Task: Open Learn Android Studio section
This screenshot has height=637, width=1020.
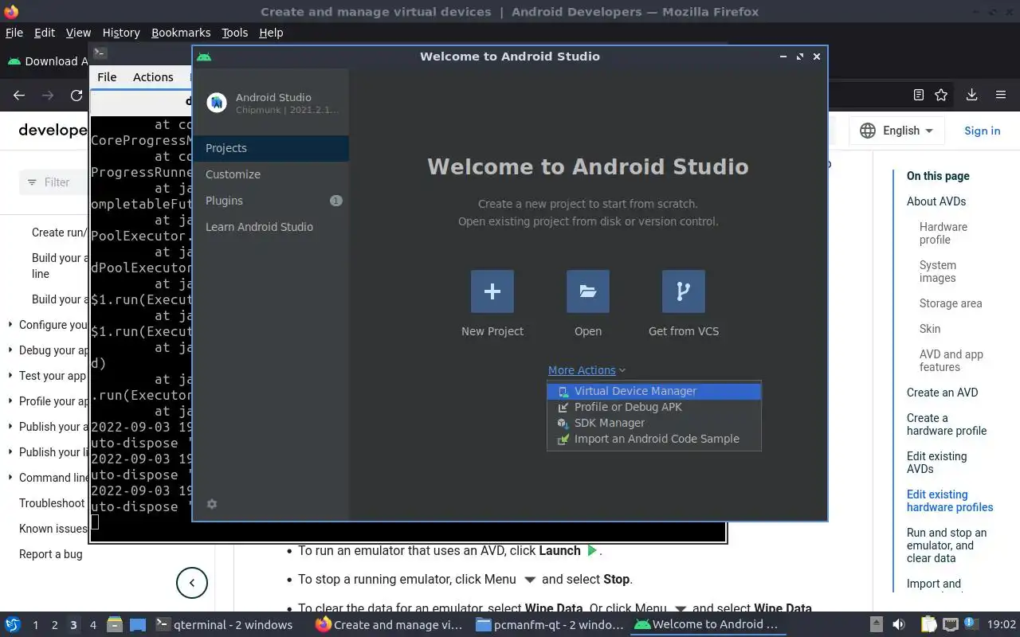Action: click(271, 227)
